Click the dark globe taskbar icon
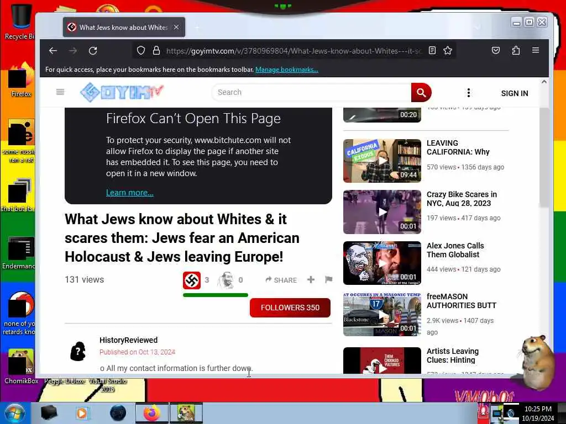 tap(118, 413)
